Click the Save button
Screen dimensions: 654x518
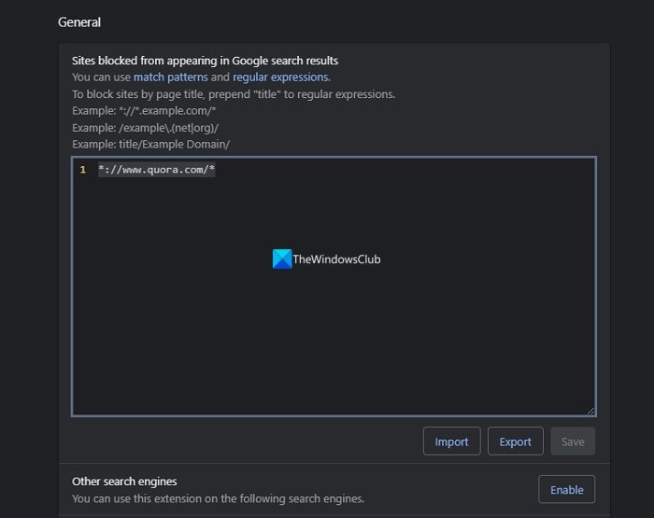[573, 441]
